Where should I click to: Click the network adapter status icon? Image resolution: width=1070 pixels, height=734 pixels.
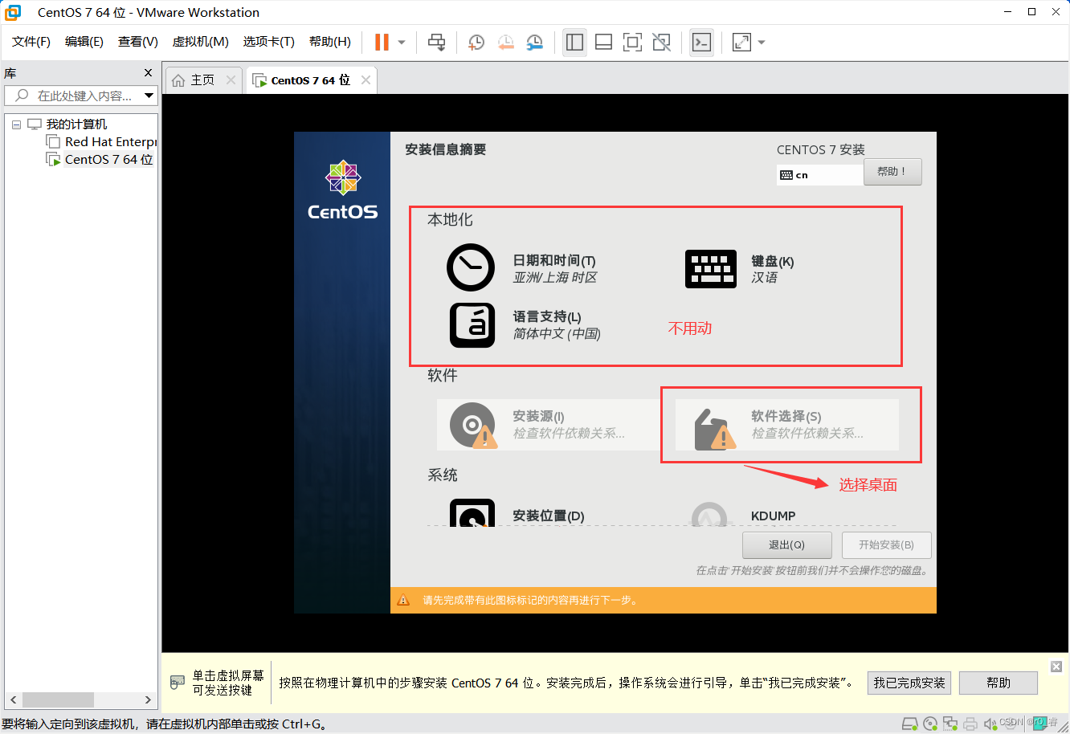(950, 724)
